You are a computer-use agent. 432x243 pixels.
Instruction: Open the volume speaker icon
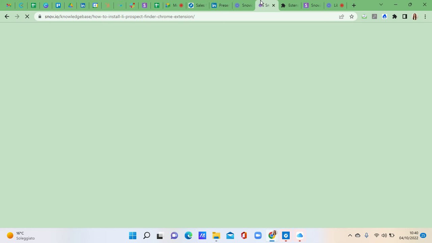[384, 236]
